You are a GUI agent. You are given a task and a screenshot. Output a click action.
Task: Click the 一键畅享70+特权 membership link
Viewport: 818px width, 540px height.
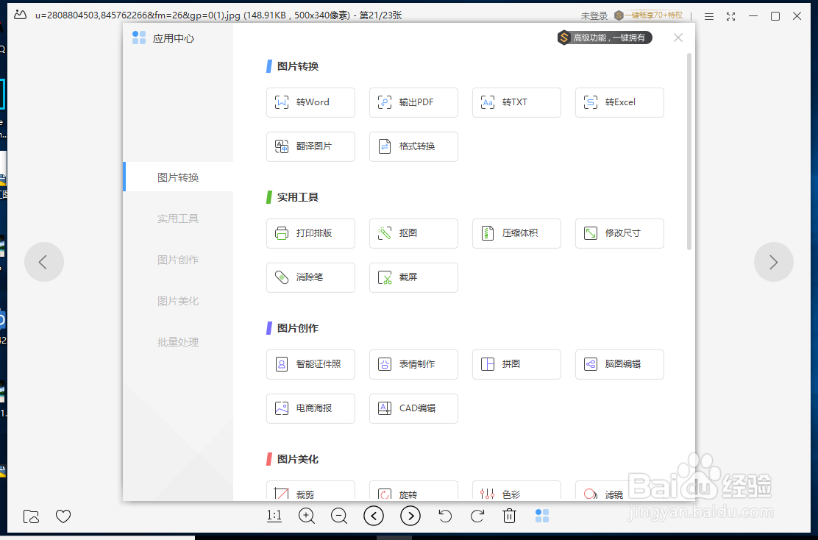[x=649, y=15]
